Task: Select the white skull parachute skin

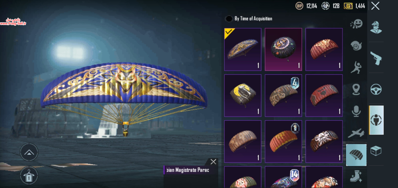Action: coord(324,142)
